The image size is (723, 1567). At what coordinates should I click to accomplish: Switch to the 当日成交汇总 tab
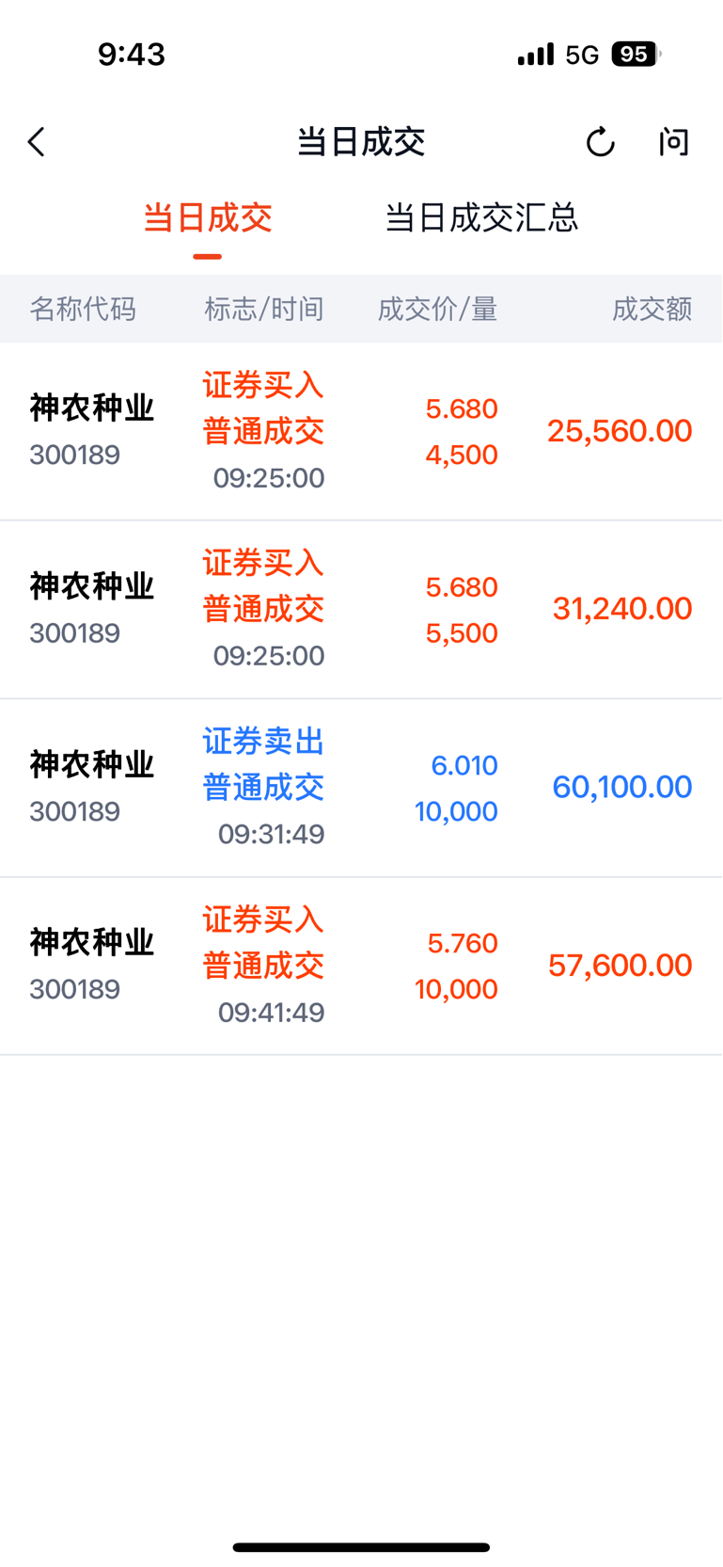(x=481, y=218)
